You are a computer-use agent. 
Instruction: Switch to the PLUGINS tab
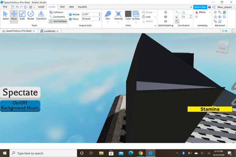[x=82, y=7]
